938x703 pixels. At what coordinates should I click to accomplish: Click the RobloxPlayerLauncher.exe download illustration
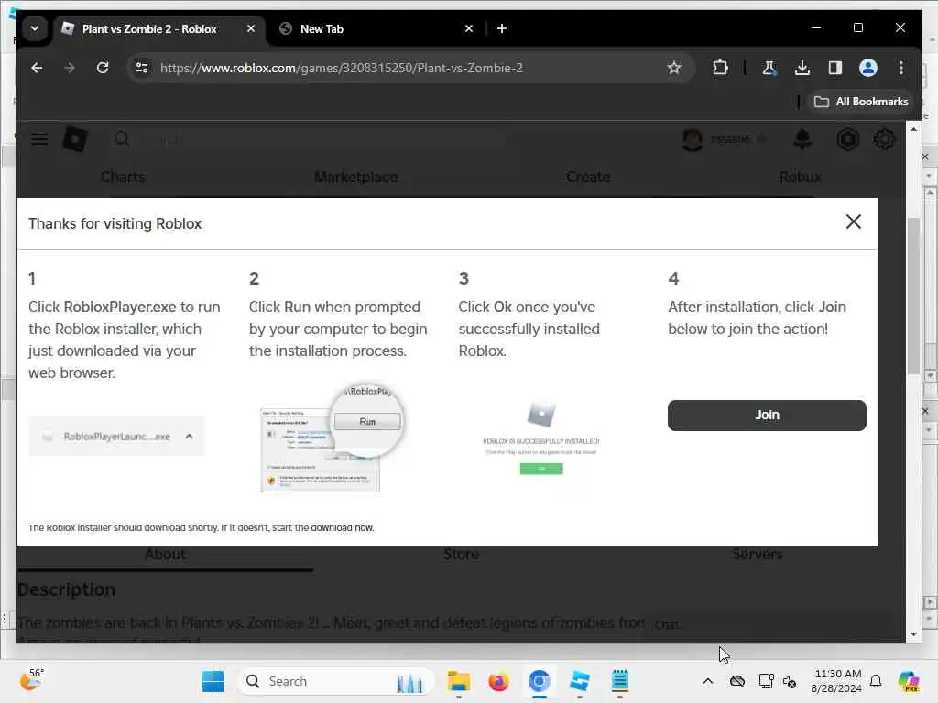[117, 437]
